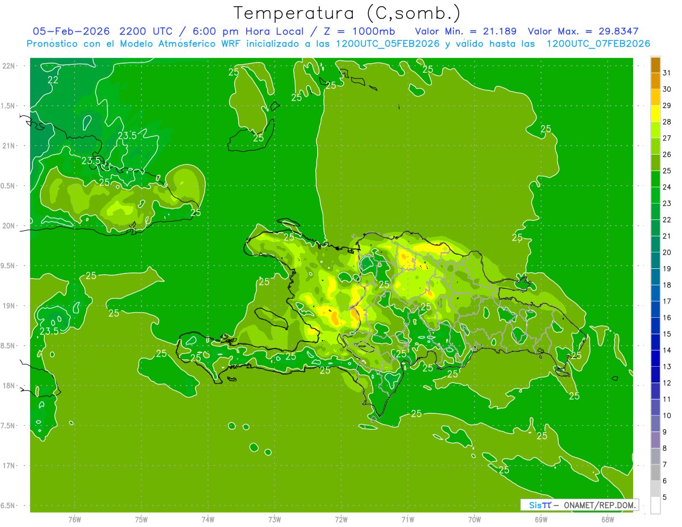
Task: Click the '18N' latitude axis label
Action: (x=8, y=386)
